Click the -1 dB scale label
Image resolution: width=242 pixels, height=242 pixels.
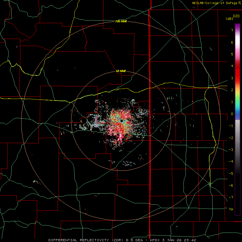click(231, 126)
